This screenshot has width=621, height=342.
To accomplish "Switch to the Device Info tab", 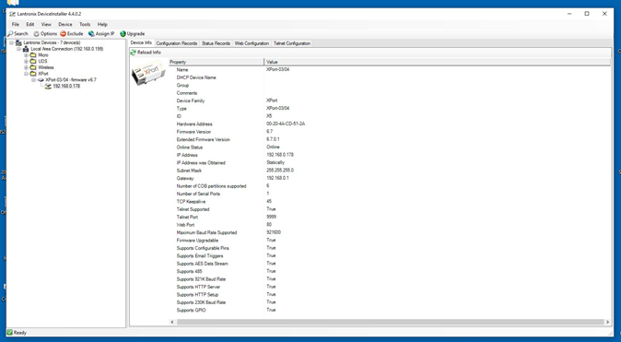I will [141, 42].
